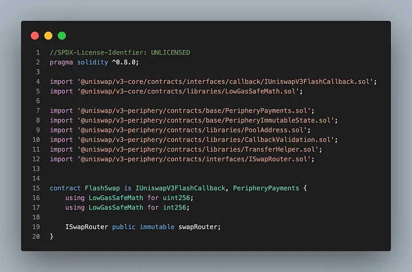This screenshot has height=272, width=412.
Task: Click the PoolAddress.sol import path
Action: (190, 130)
